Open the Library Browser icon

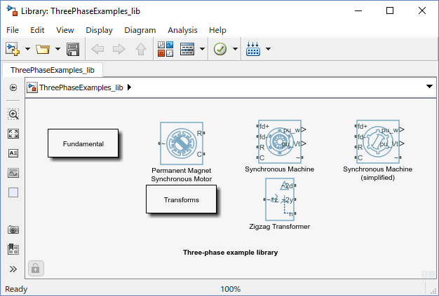tap(166, 49)
